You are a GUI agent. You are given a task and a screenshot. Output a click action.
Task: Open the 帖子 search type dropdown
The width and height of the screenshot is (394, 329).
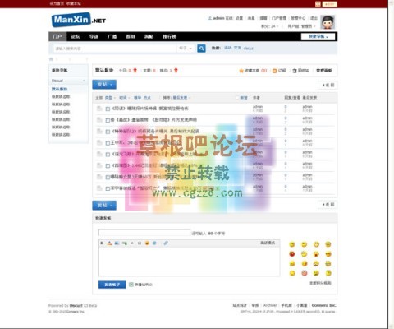[x=186, y=49]
